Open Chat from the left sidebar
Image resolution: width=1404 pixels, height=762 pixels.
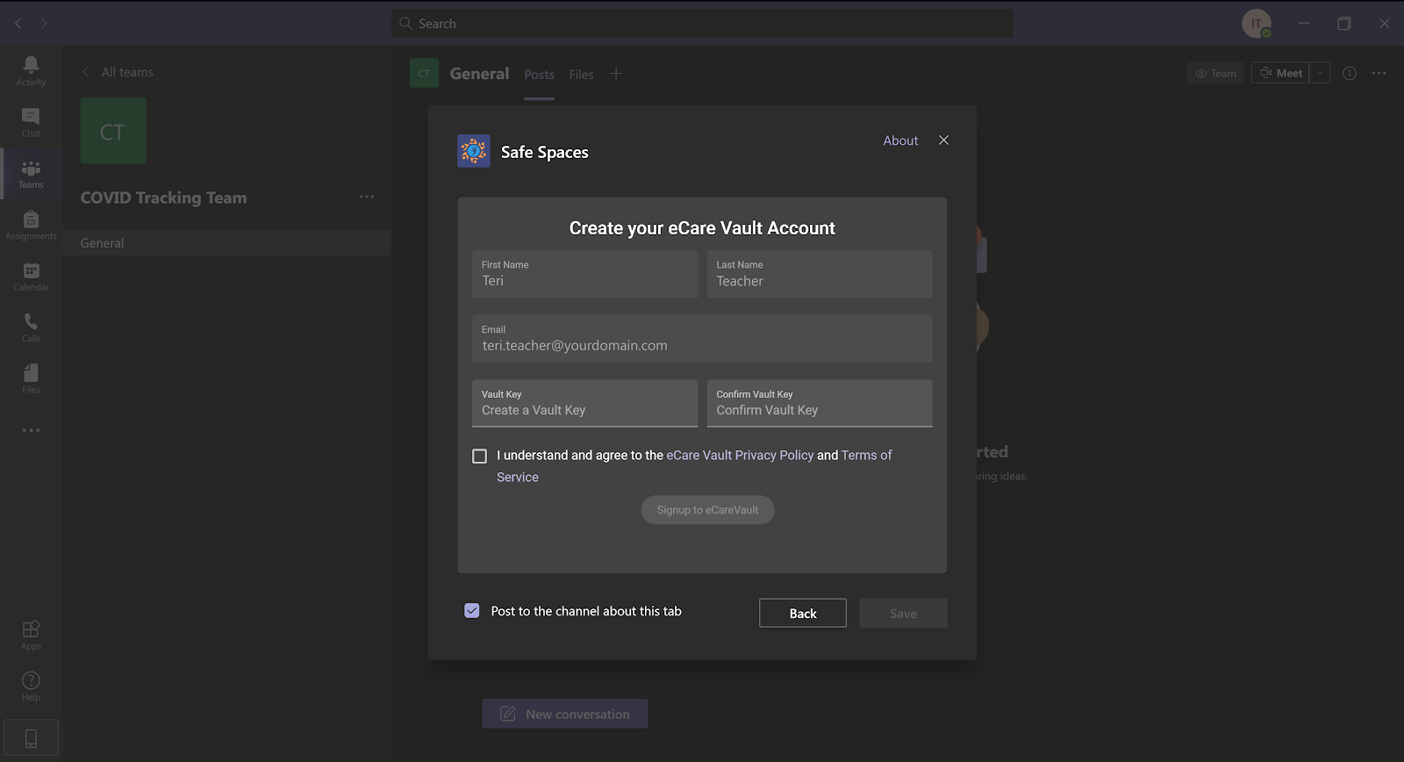click(31, 122)
